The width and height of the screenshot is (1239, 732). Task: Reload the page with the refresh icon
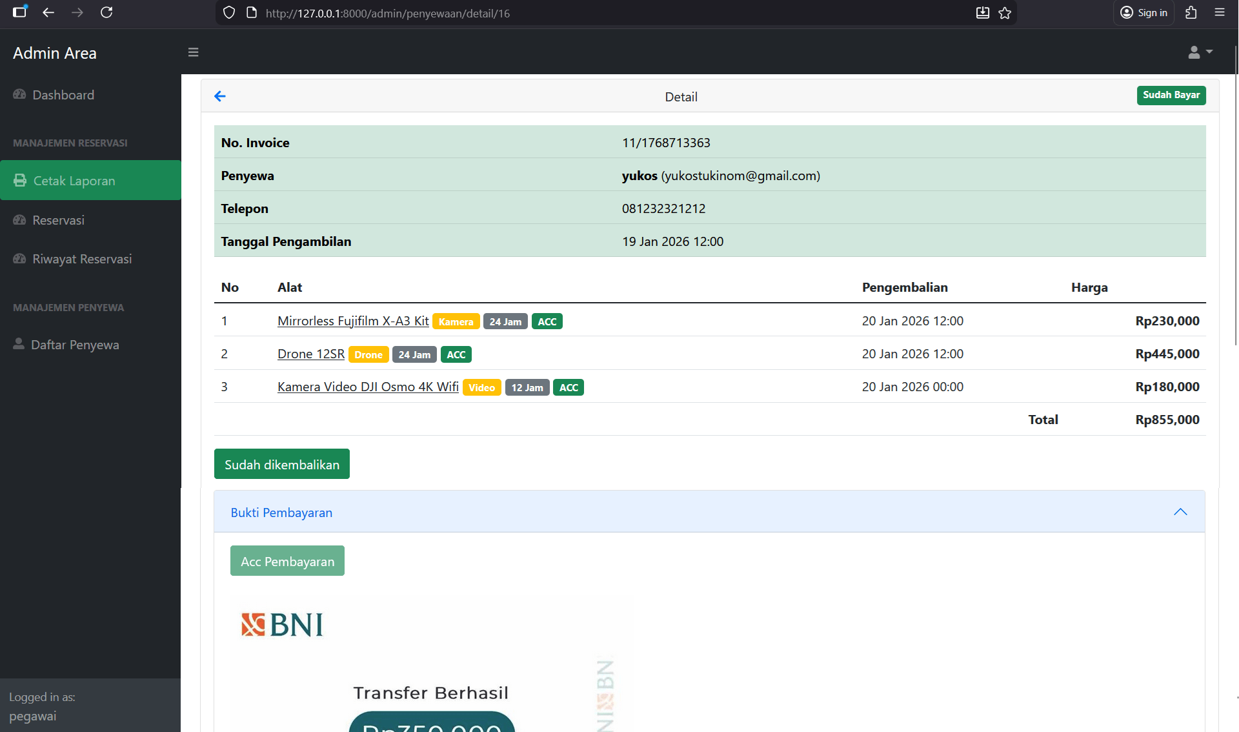point(106,12)
